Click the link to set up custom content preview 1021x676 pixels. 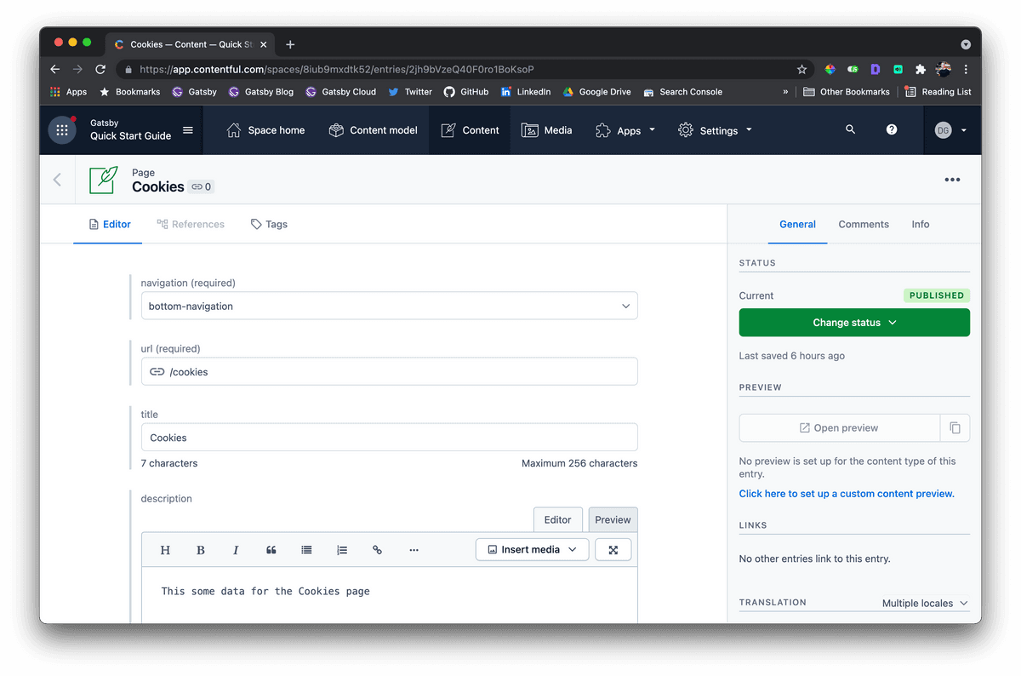(846, 493)
